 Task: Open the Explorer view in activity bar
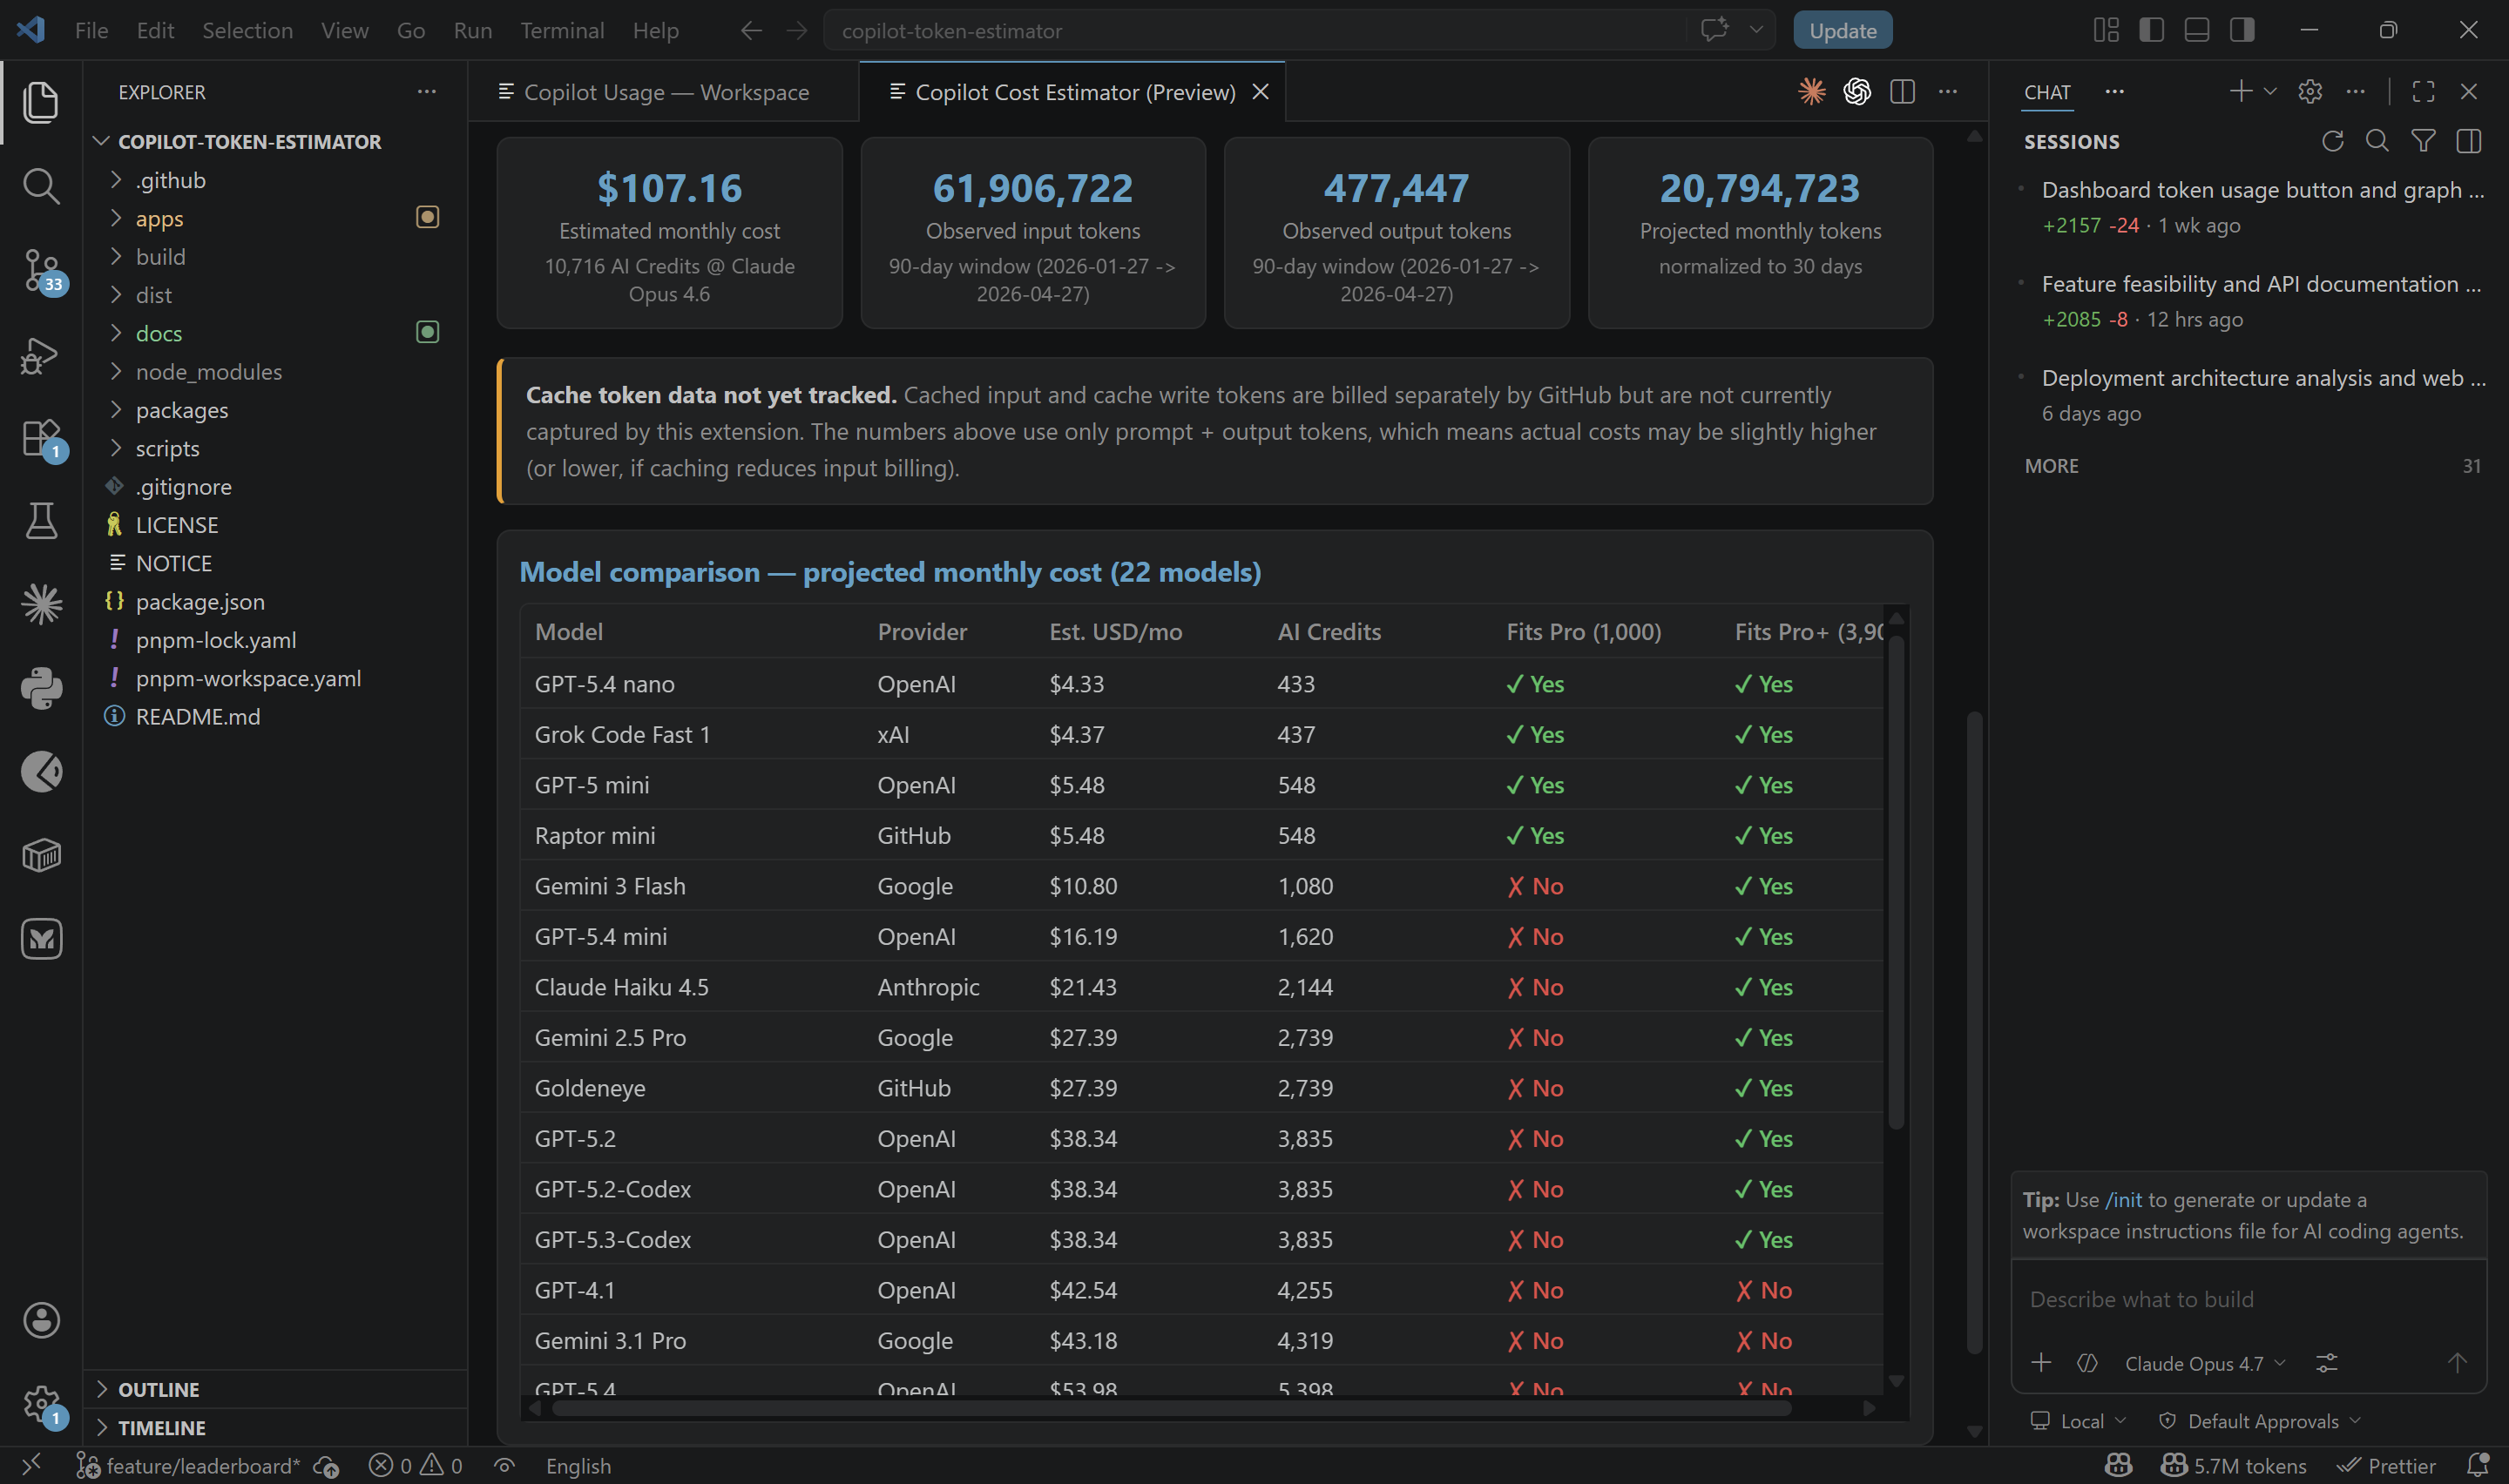tap(41, 102)
